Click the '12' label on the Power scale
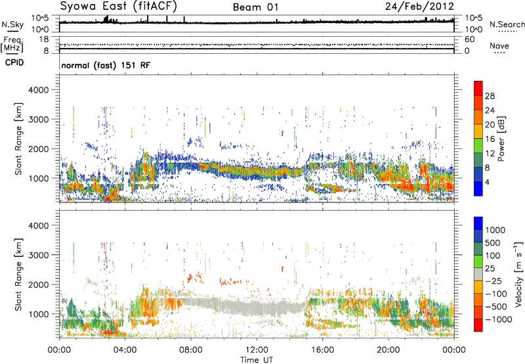The width and height of the screenshot is (525, 364). coord(490,154)
